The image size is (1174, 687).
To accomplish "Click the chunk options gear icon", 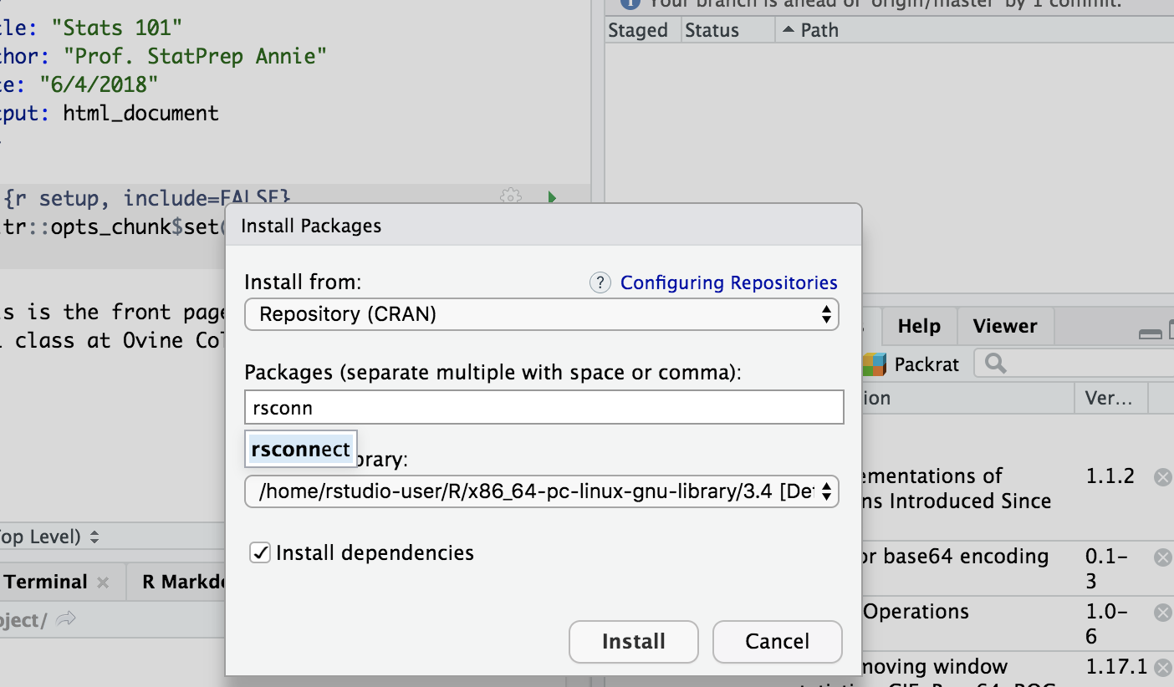I will pyautogui.click(x=510, y=197).
